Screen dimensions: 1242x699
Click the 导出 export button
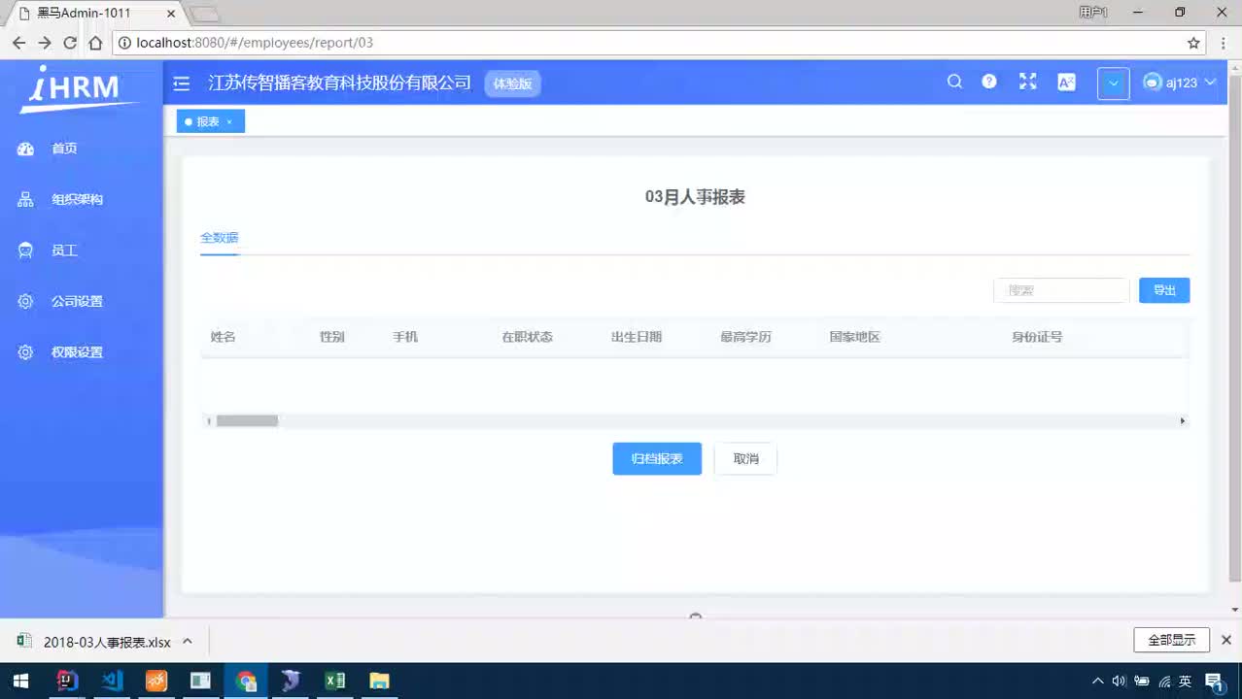(1164, 290)
